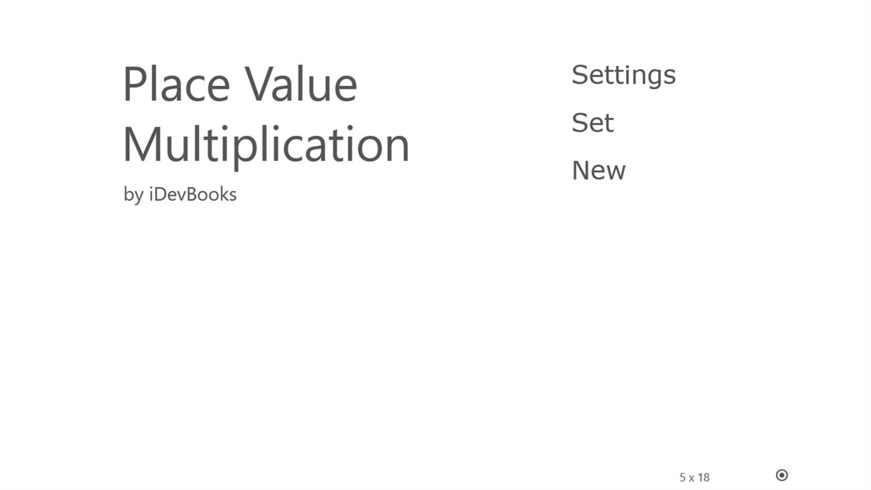Image resolution: width=871 pixels, height=490 pixels.
Task: Toggle the circular control at bottom right
Action: (781, 474)
